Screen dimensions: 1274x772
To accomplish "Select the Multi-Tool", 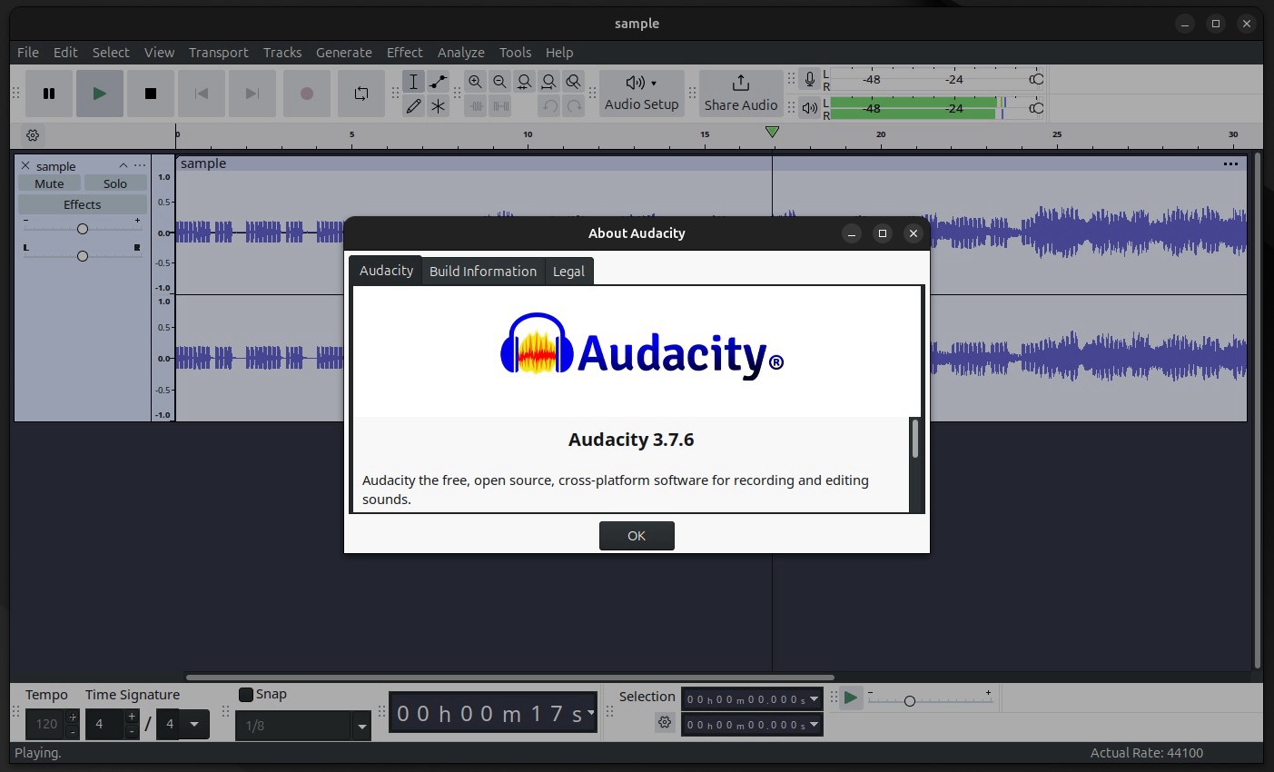I will 439,105.
